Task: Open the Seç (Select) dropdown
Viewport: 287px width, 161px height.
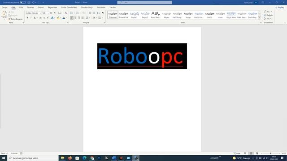Action: point(267,19)
